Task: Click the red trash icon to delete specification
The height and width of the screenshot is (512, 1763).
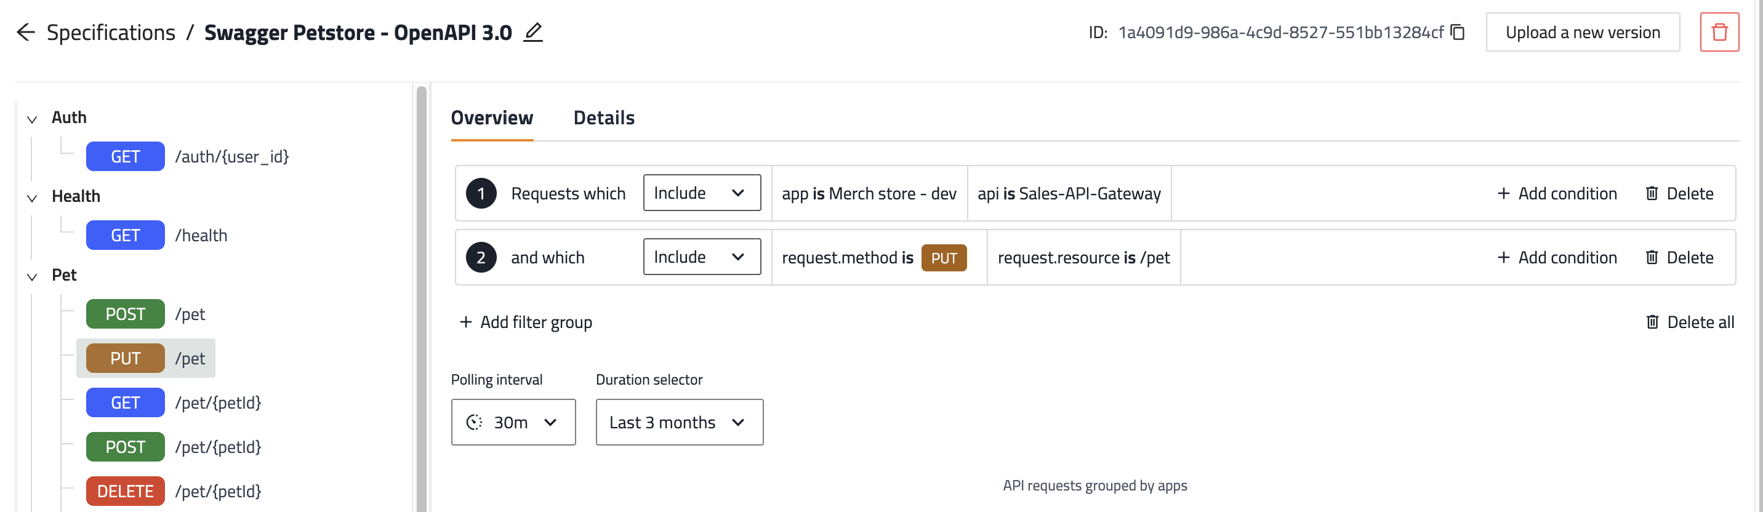Action: [x=1719, y=32]
